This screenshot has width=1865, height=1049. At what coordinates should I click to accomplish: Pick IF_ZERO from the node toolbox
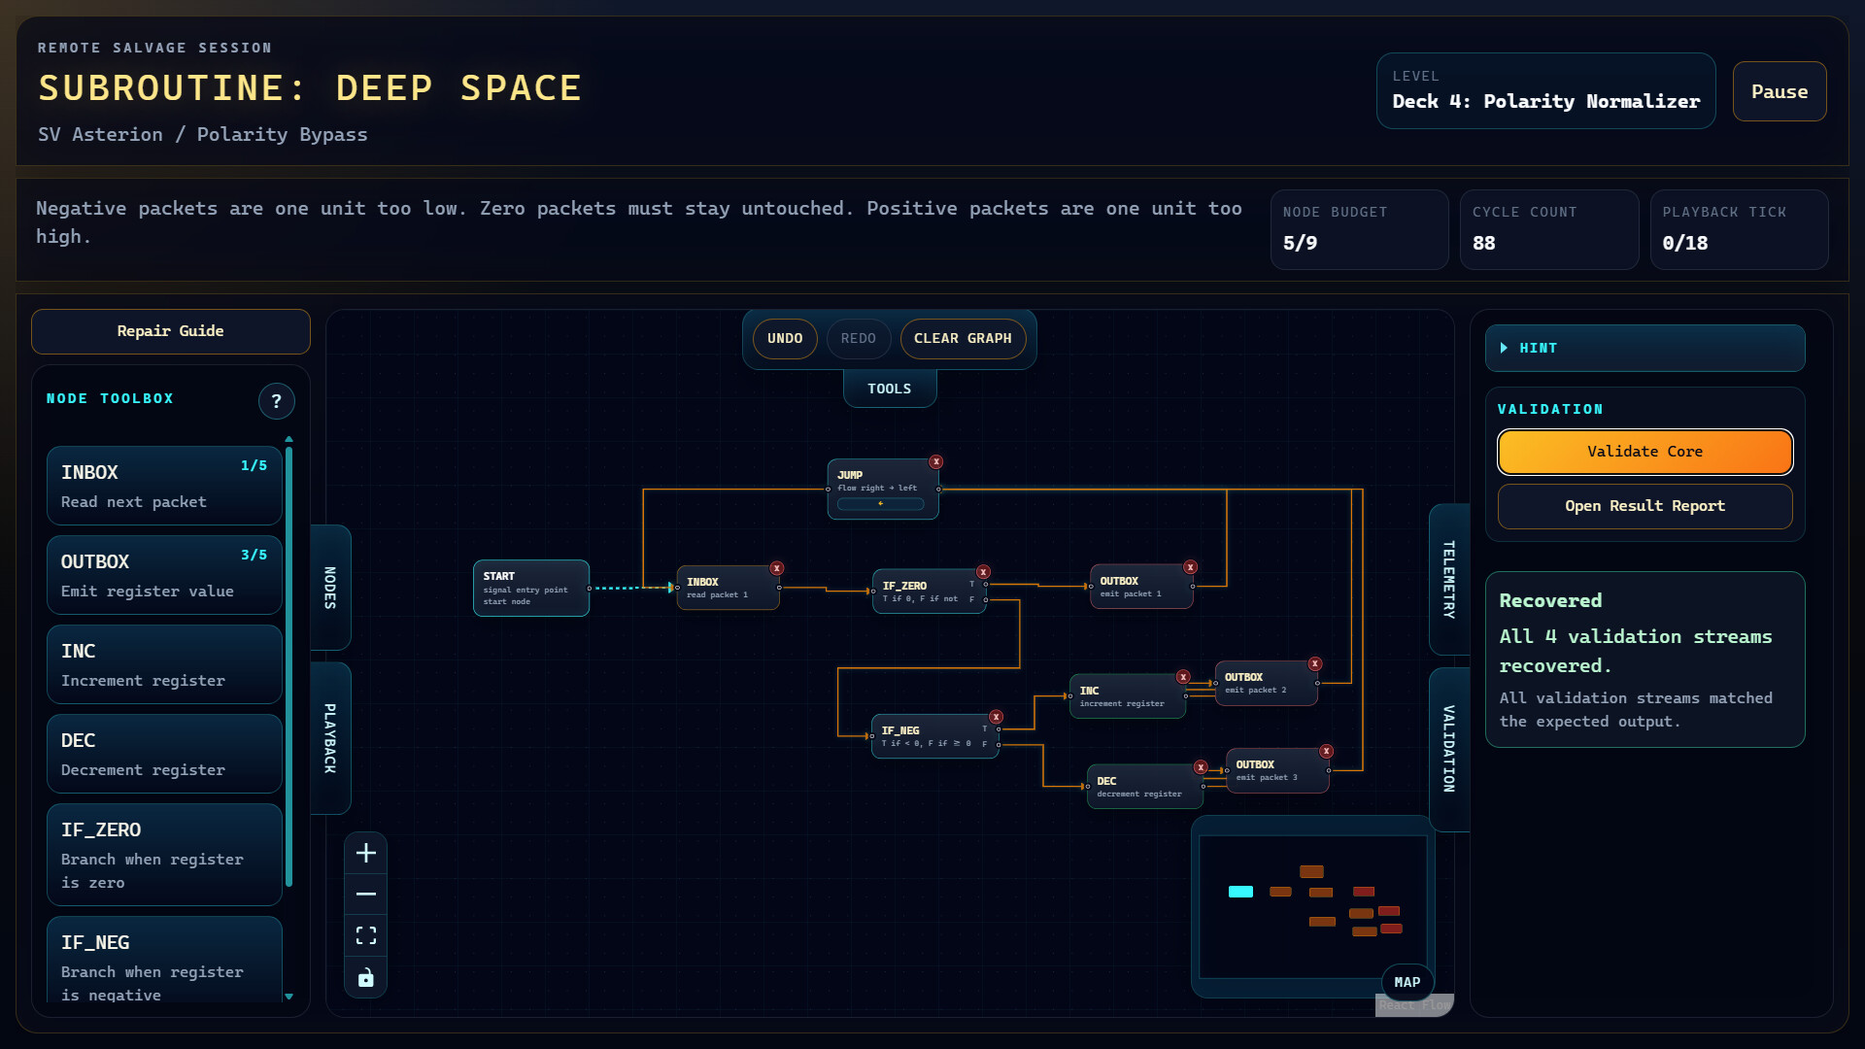click(164, 855)
